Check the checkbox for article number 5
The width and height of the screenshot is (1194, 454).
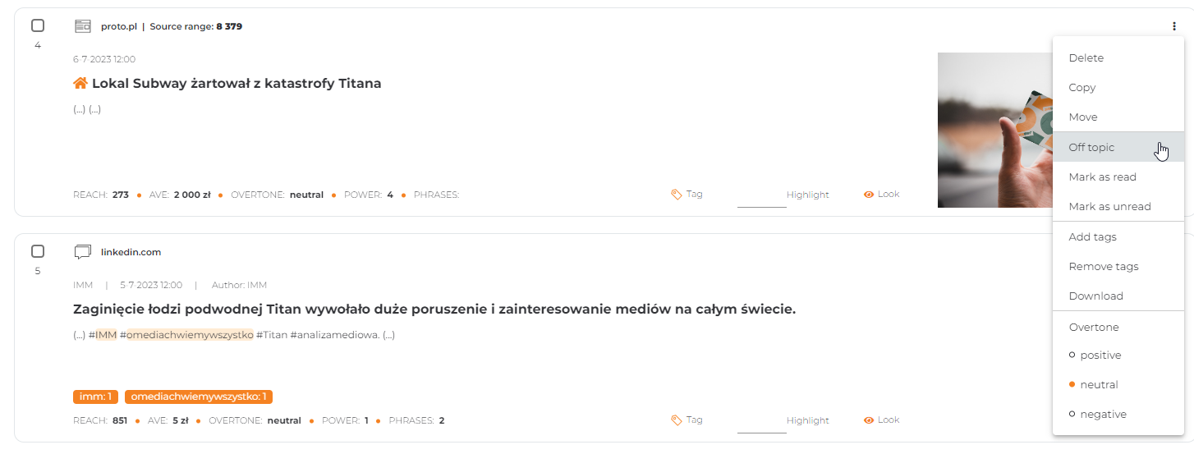(38, 251)
